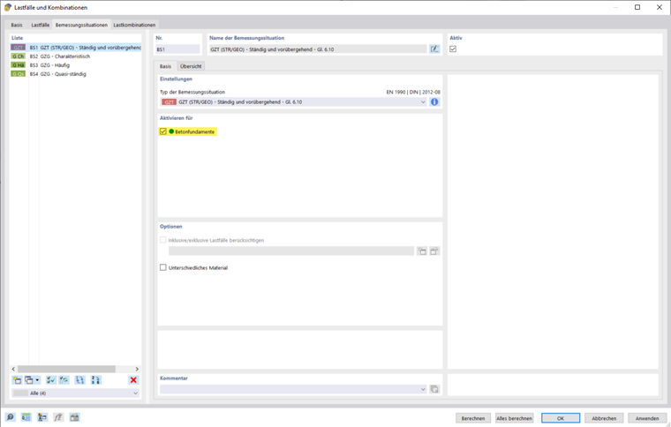
Task: Click the grayed multi-select load cases icon
Action: pos(434,251)
